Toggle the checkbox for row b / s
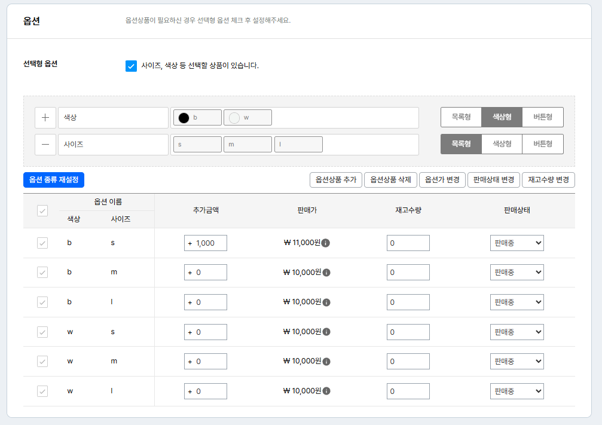 (42, 243)
